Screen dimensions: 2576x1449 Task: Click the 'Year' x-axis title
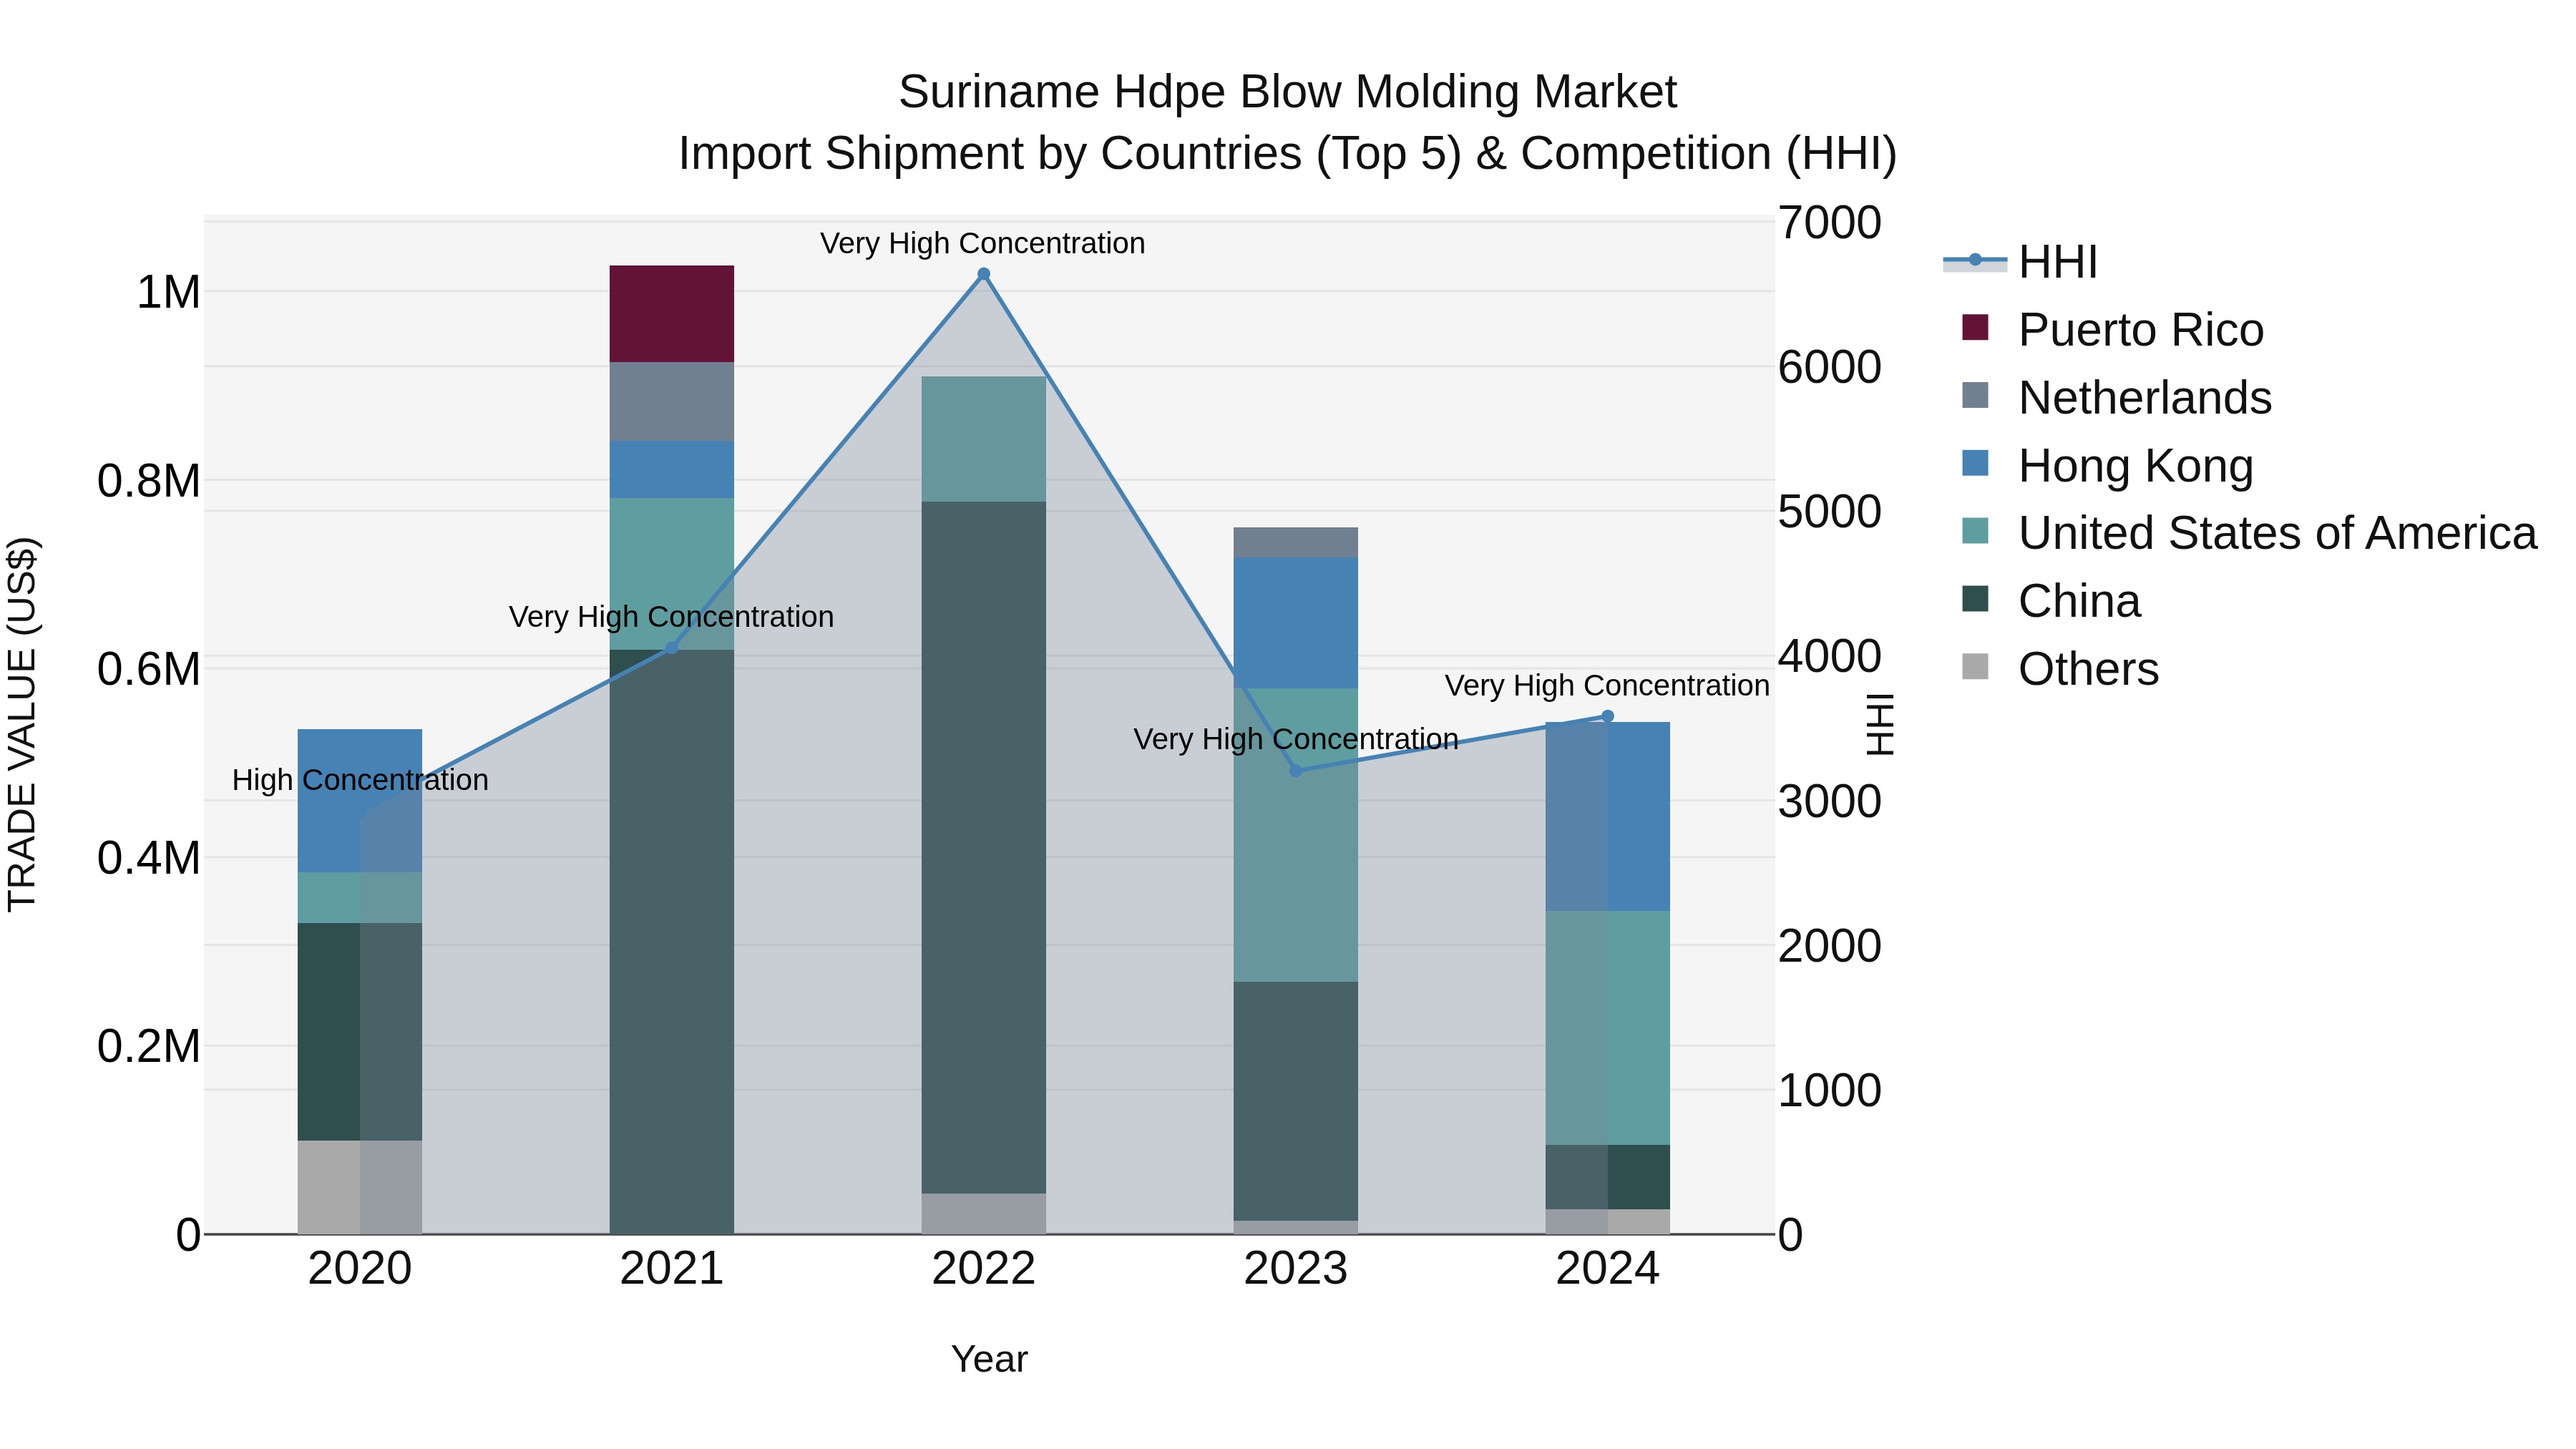[989, 1359]
